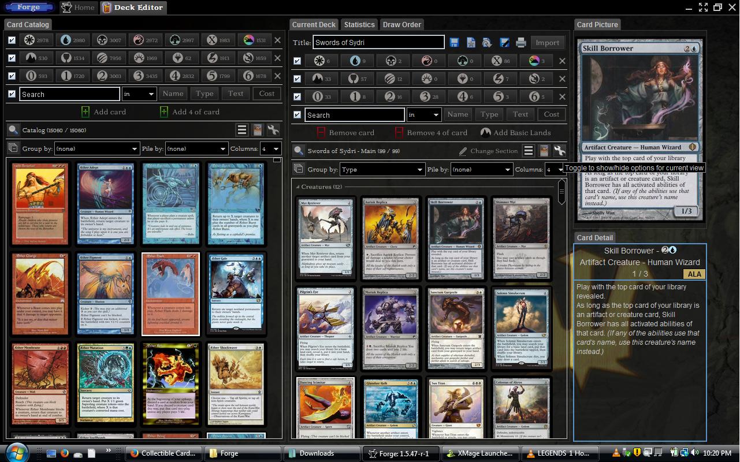Uncheck deck color filter row checkbox

click(x=297, y=61)
